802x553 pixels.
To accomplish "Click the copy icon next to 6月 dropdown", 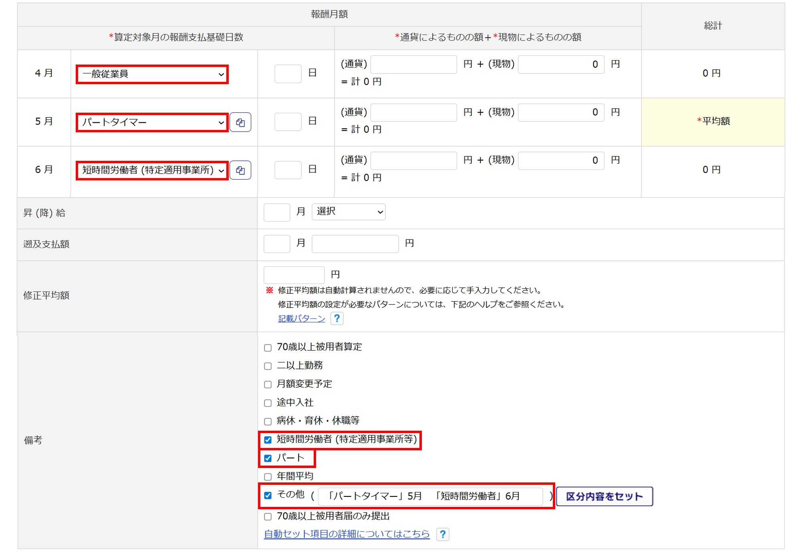I will coord(240,170).
